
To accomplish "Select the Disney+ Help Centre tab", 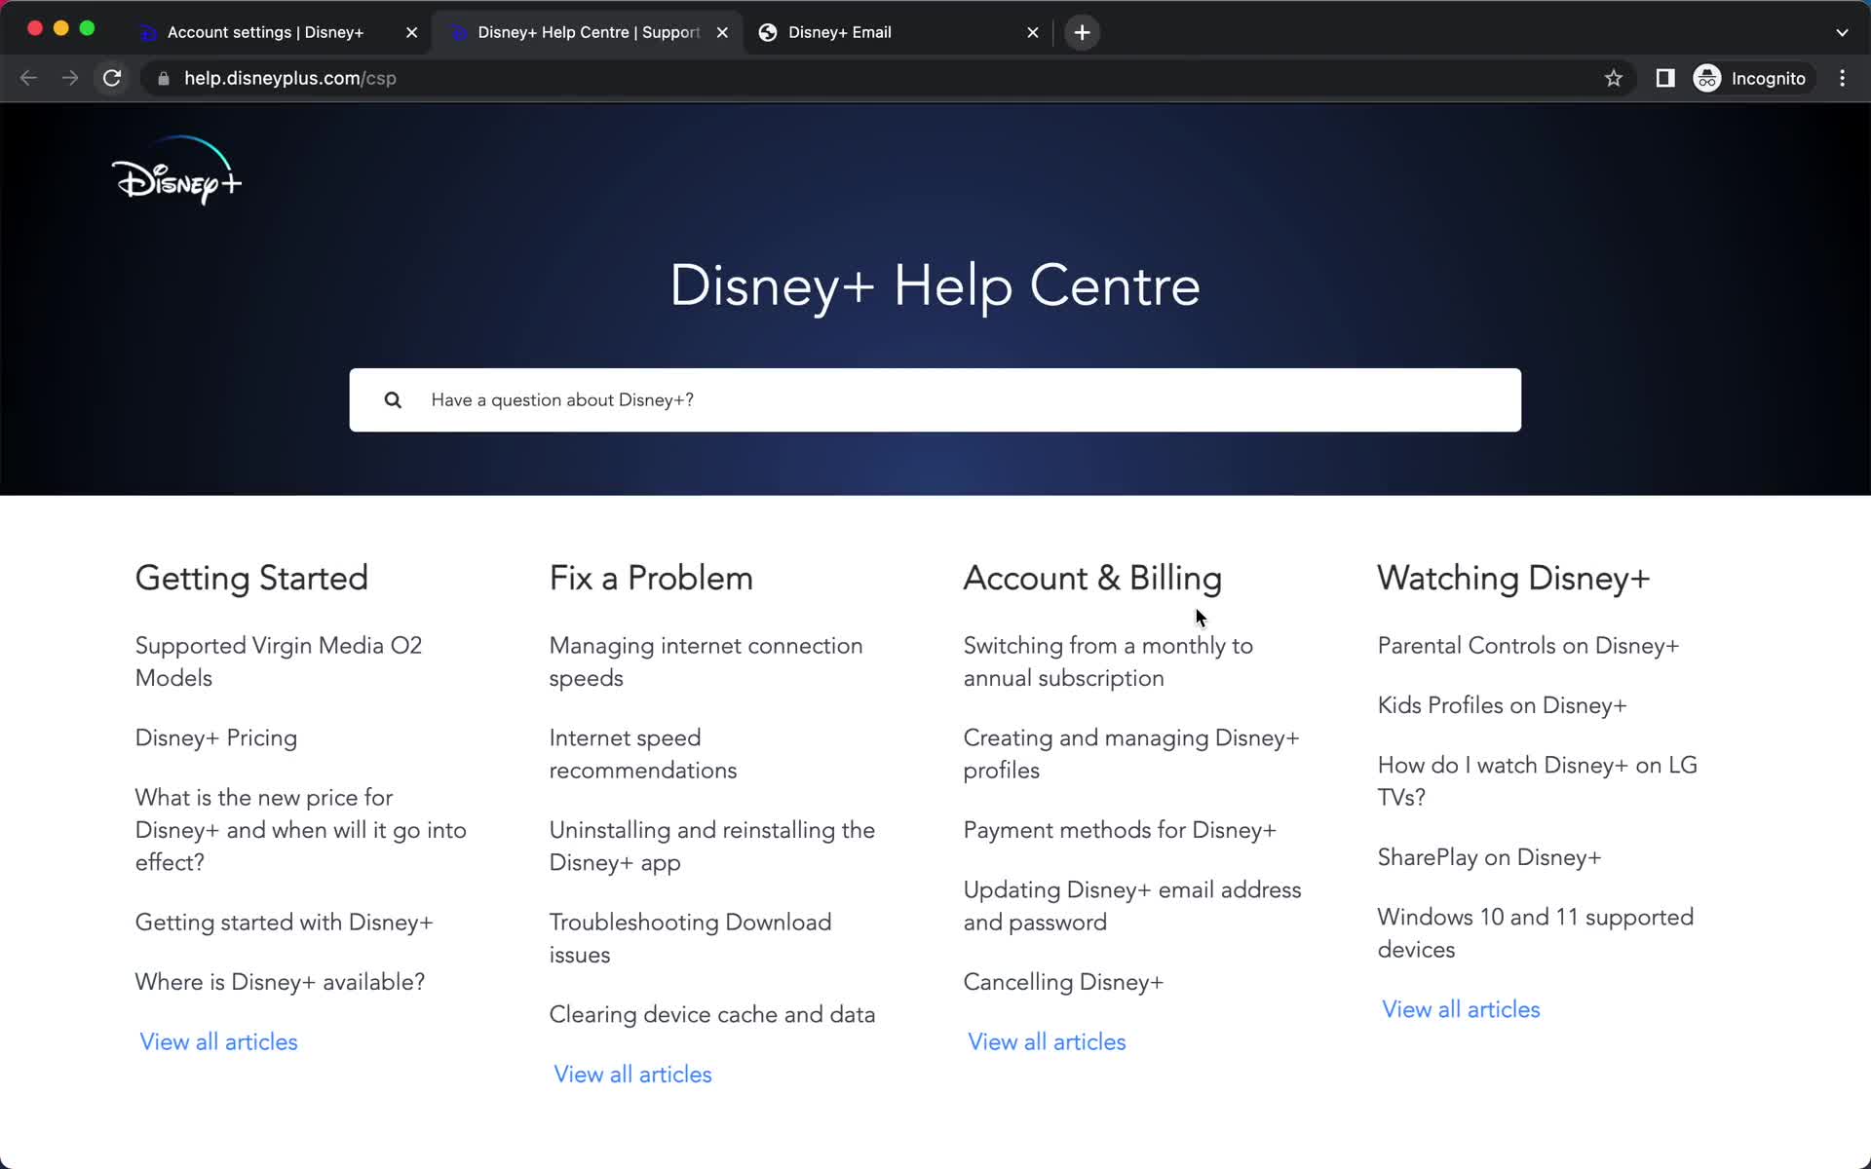I will [589, 32].
